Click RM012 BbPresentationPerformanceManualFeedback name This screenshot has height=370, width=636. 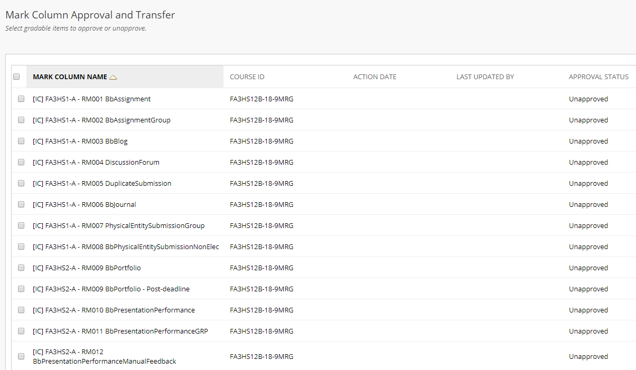click(104, 357)
